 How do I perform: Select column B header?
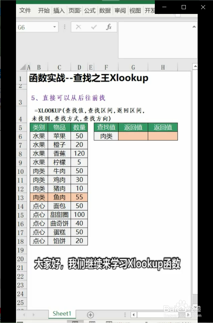[x=39, y=67]
